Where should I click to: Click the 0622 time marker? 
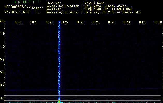33,22
